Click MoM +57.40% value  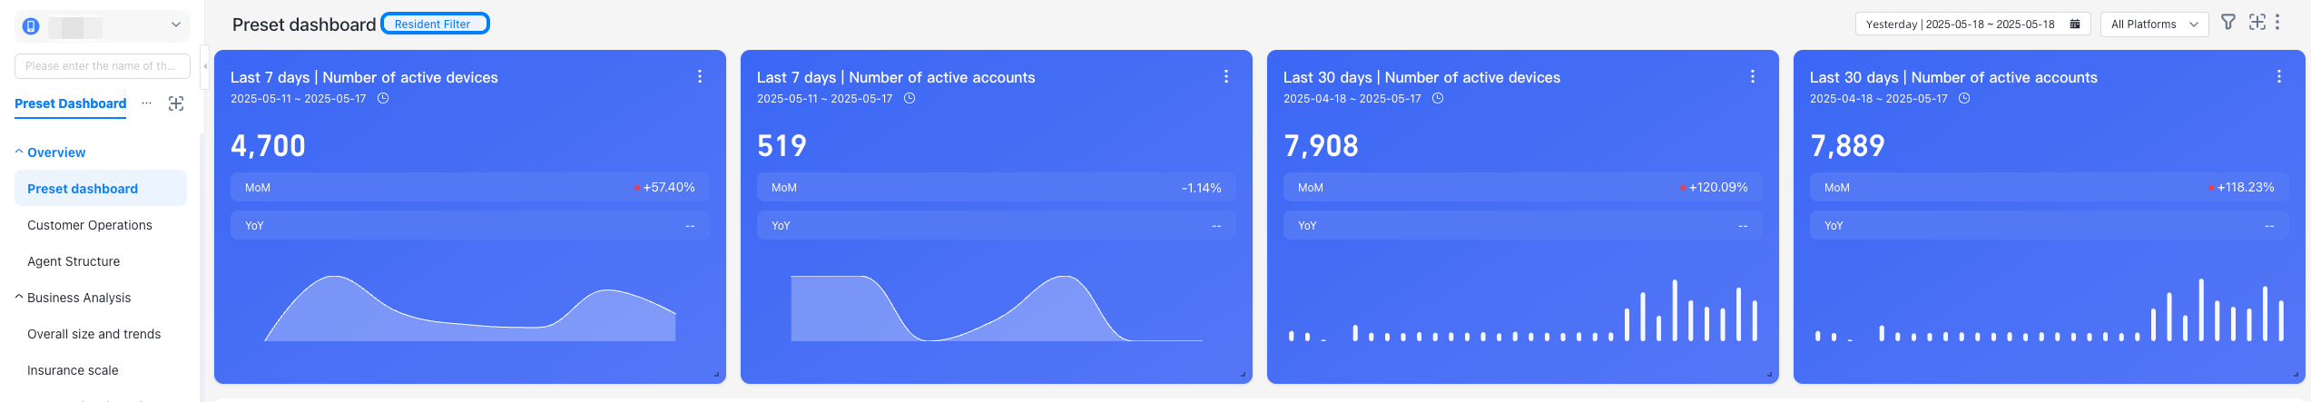point(668,187)
